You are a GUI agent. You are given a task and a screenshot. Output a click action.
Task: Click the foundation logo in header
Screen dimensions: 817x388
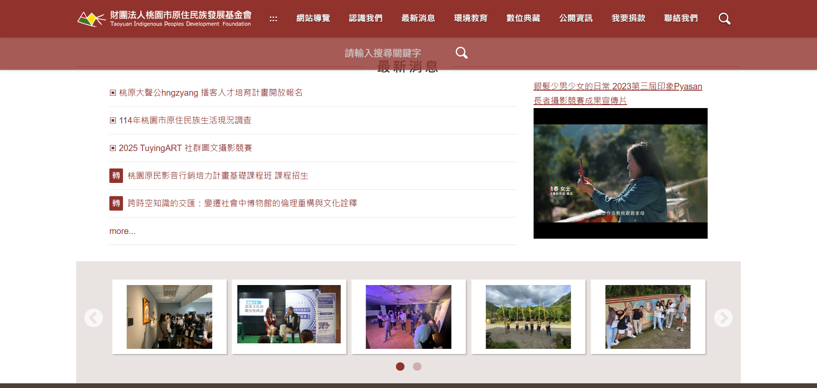click(x=164, y=19)
